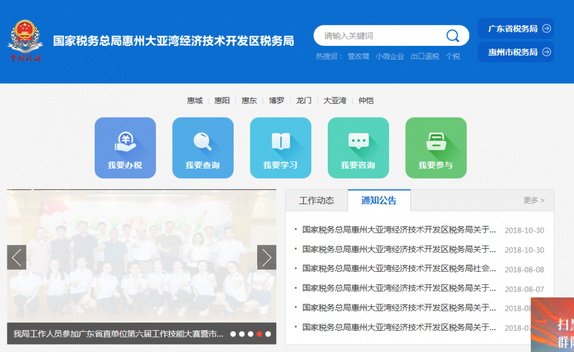
Task: Open the 惠阳 district link
Action: pyautogui.click(x=222, y=100)
